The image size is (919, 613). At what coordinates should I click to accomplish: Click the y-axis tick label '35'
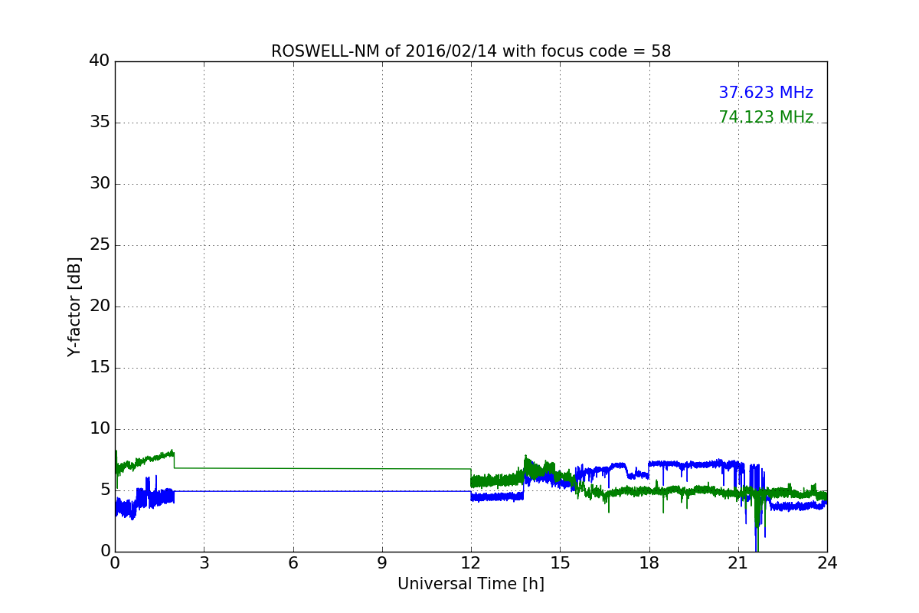pyautogui.click(x=100, y=123)
